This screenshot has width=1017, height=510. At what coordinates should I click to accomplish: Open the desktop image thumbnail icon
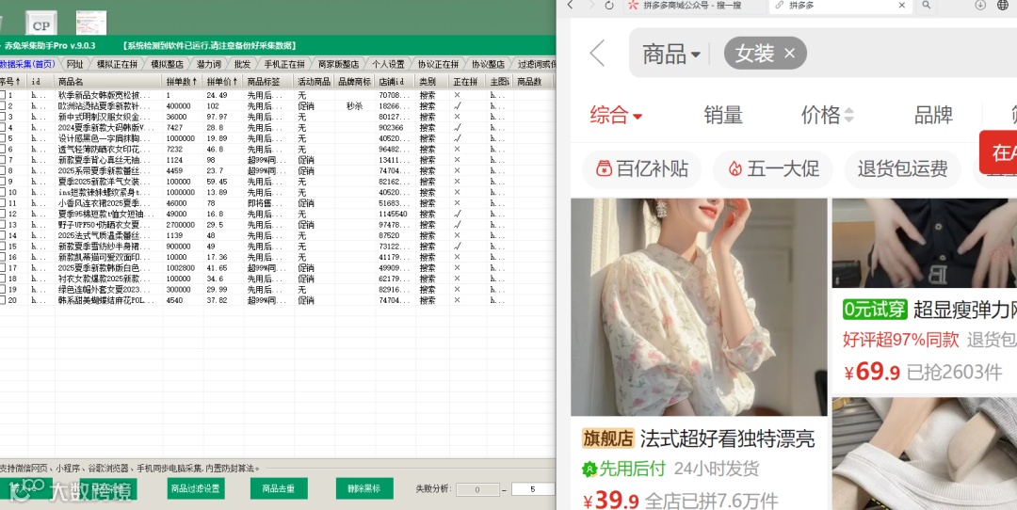click(x=91, y=23)
